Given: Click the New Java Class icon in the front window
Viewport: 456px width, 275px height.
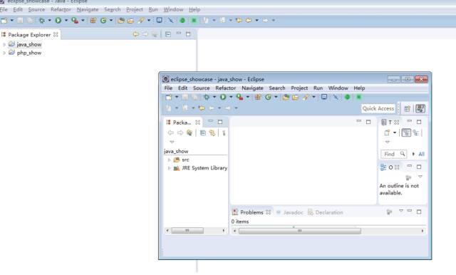Looking at the screenshot, I should (268, 97).
